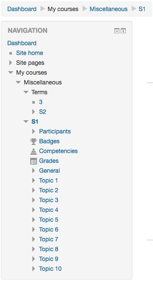Click the Grades table icon
Screen dimensions: 153x281
click(34, 161)
